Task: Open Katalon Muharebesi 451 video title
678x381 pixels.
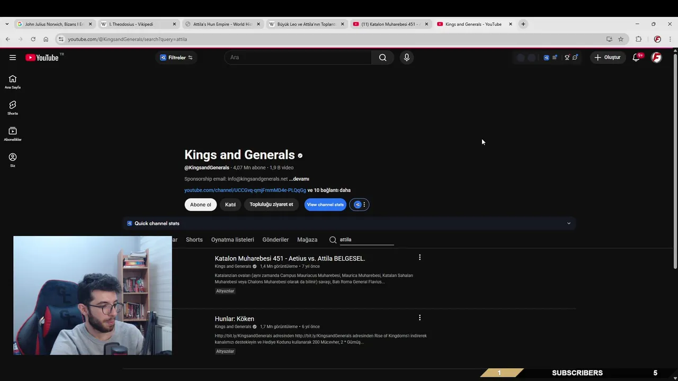Action: [x=290, y=258]
